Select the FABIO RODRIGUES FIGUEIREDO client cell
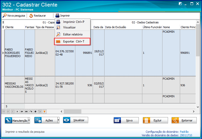This screenshot has height=139, width=202. (14, 53)
